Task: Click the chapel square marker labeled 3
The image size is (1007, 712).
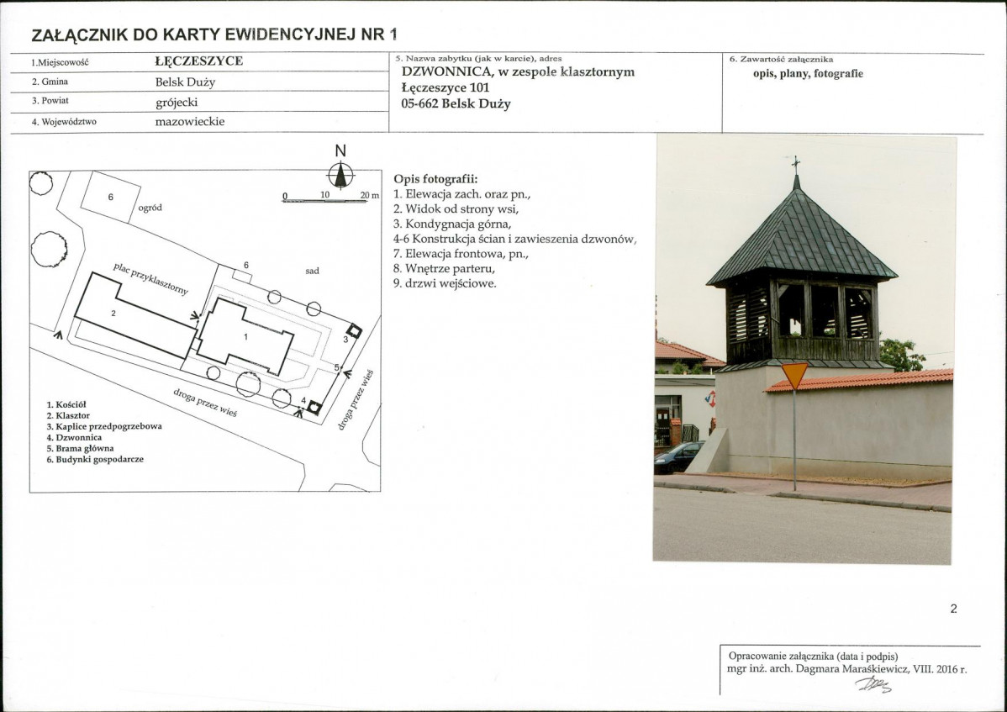Action: [x=354, y=331]
